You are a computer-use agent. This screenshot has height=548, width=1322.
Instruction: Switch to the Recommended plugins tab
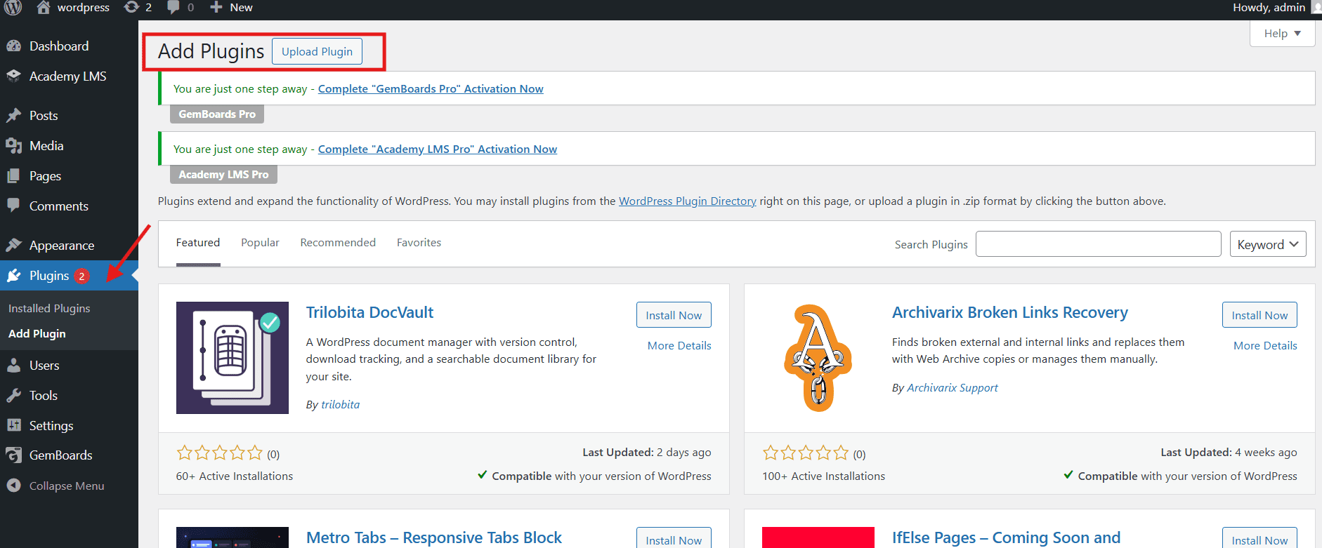point(338,243)
